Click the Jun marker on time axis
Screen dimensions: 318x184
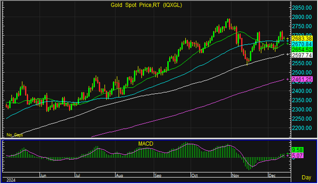(43, 176)
